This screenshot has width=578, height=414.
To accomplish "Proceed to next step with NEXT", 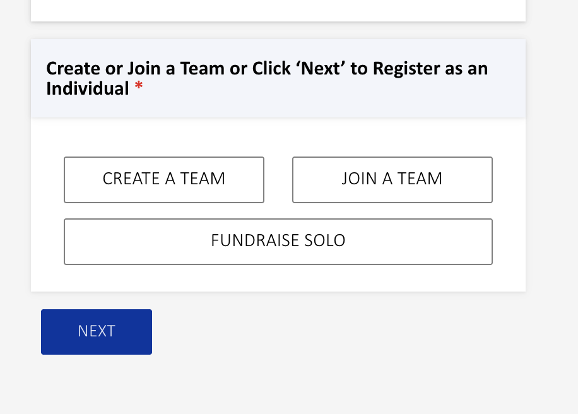I will tap(97, 332).
